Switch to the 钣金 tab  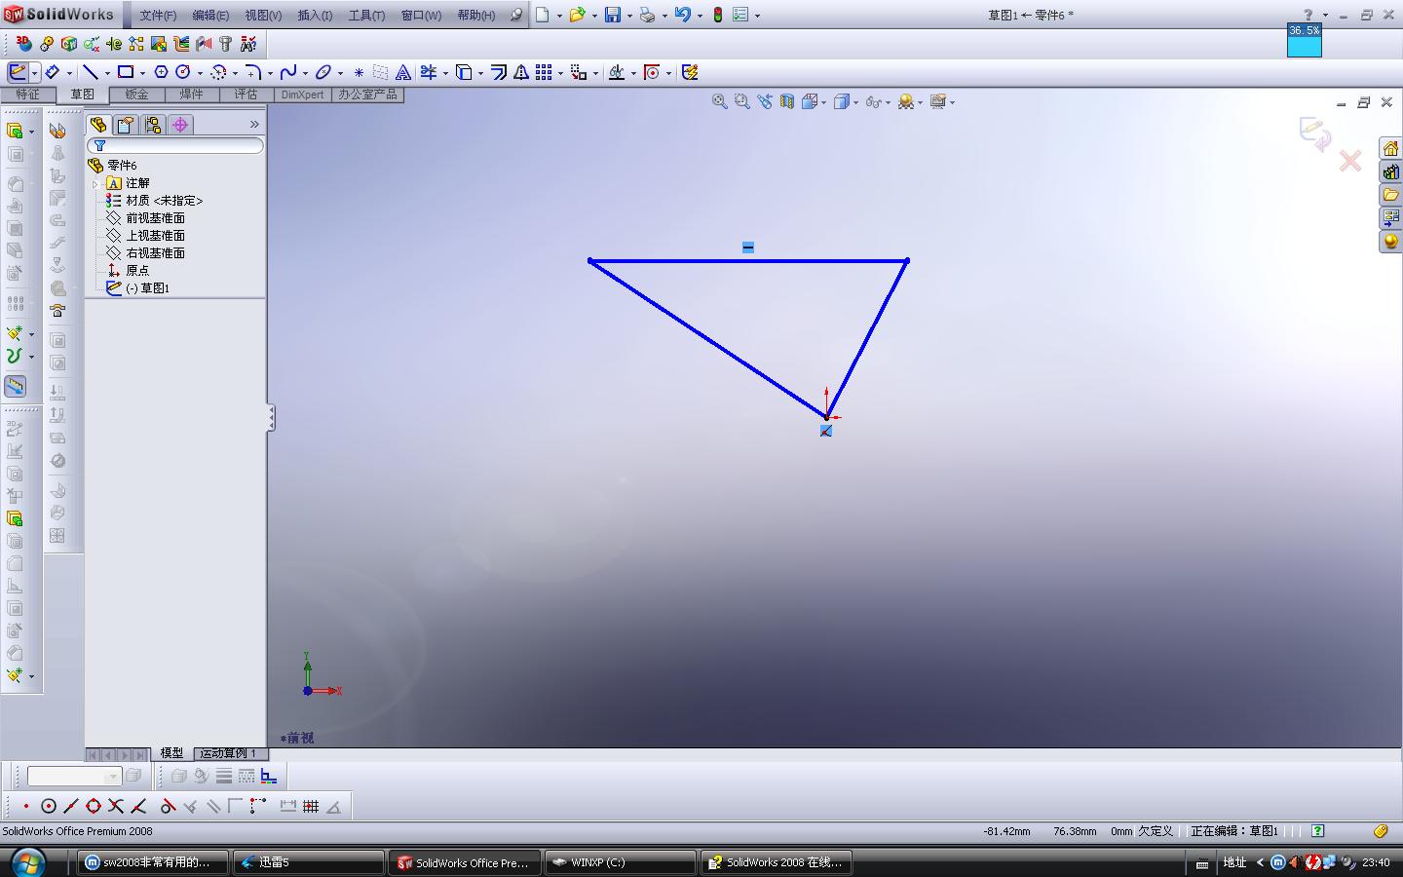(136, 95)
